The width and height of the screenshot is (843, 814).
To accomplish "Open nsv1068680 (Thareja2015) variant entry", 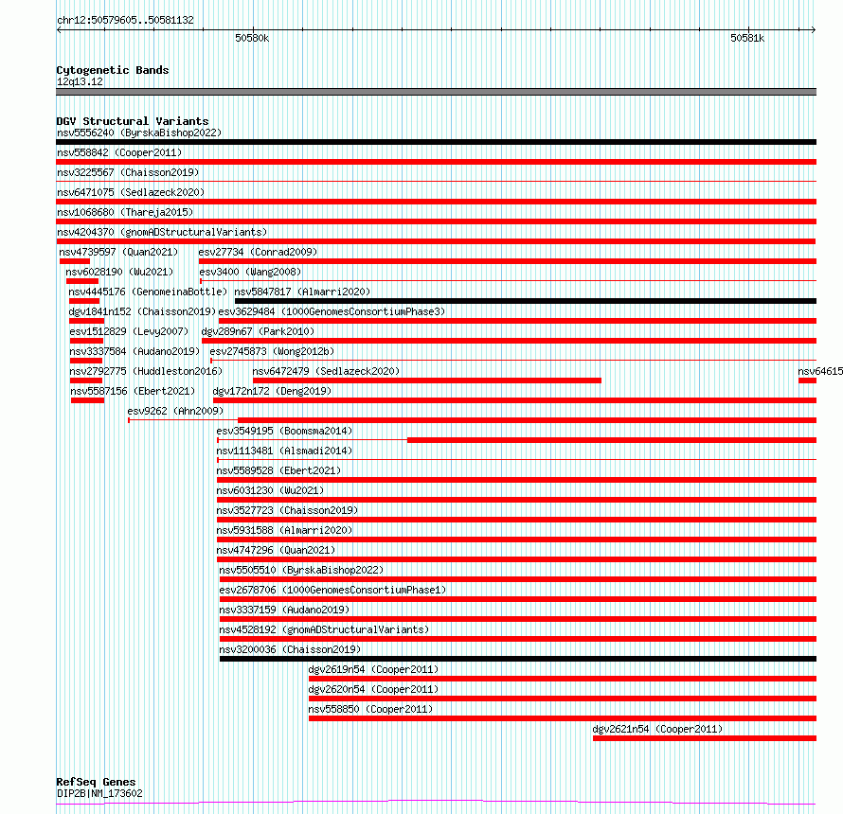I will point(125,212).
